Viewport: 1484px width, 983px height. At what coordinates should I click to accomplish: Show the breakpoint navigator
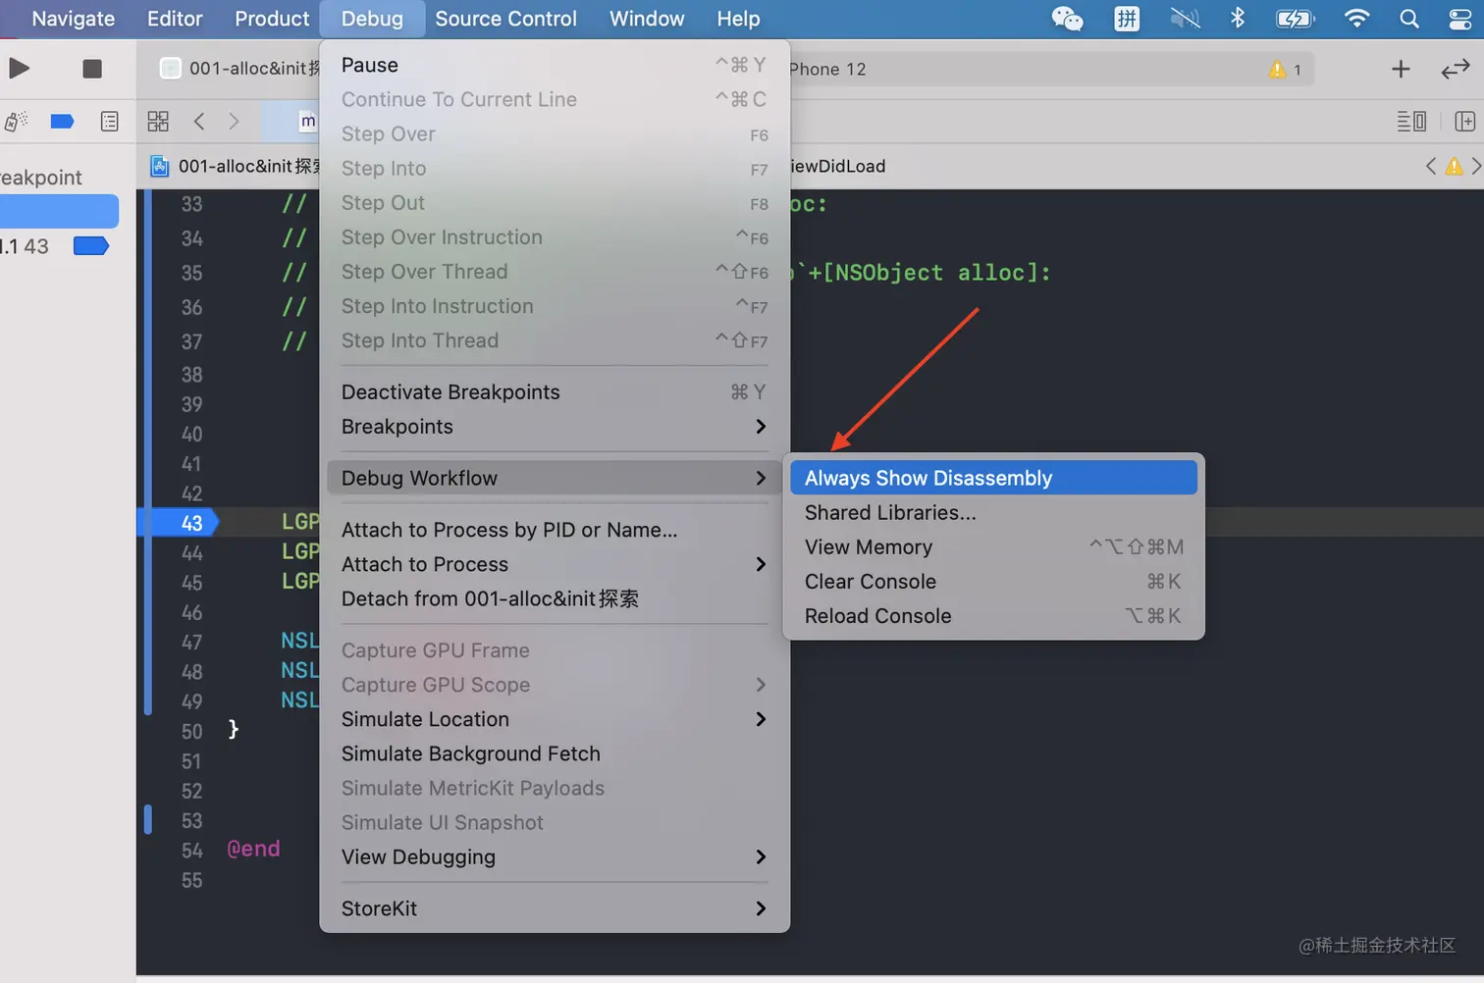coord(62,122)
